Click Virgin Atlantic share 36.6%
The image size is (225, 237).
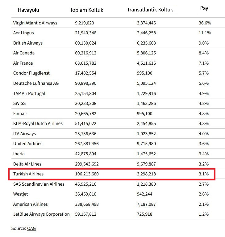click(205, 23)
